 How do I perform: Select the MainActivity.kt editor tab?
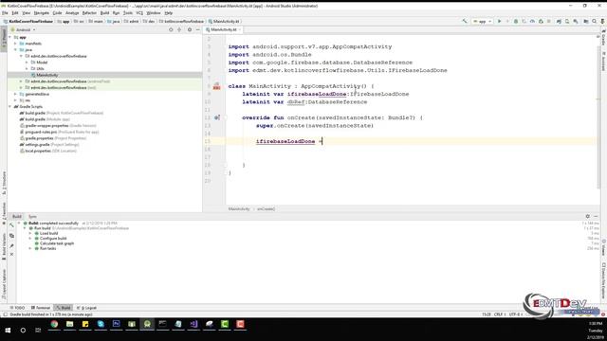[x=224, y=29]
